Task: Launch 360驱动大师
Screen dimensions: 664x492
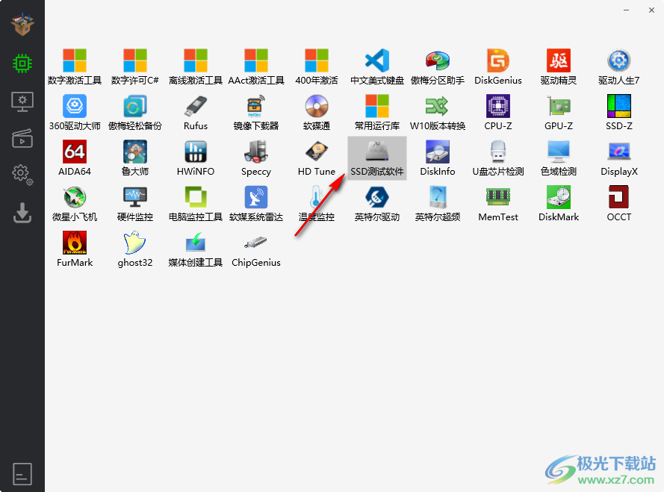Action: 75,113
